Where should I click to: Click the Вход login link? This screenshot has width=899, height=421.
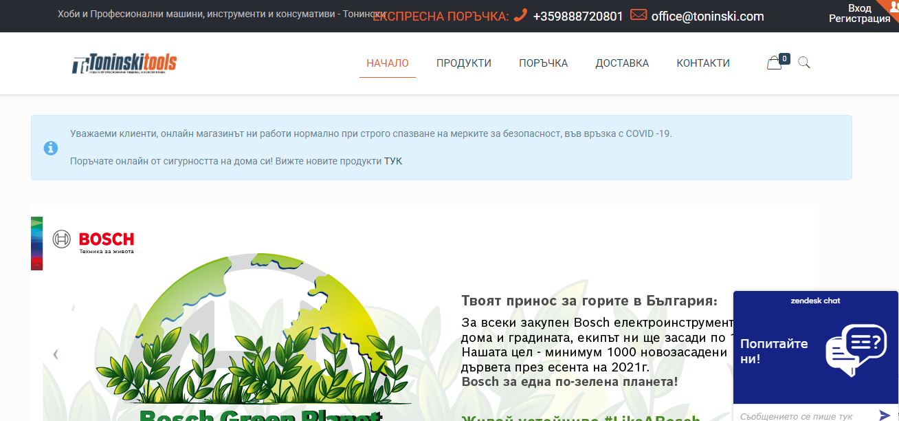point(860,8)
